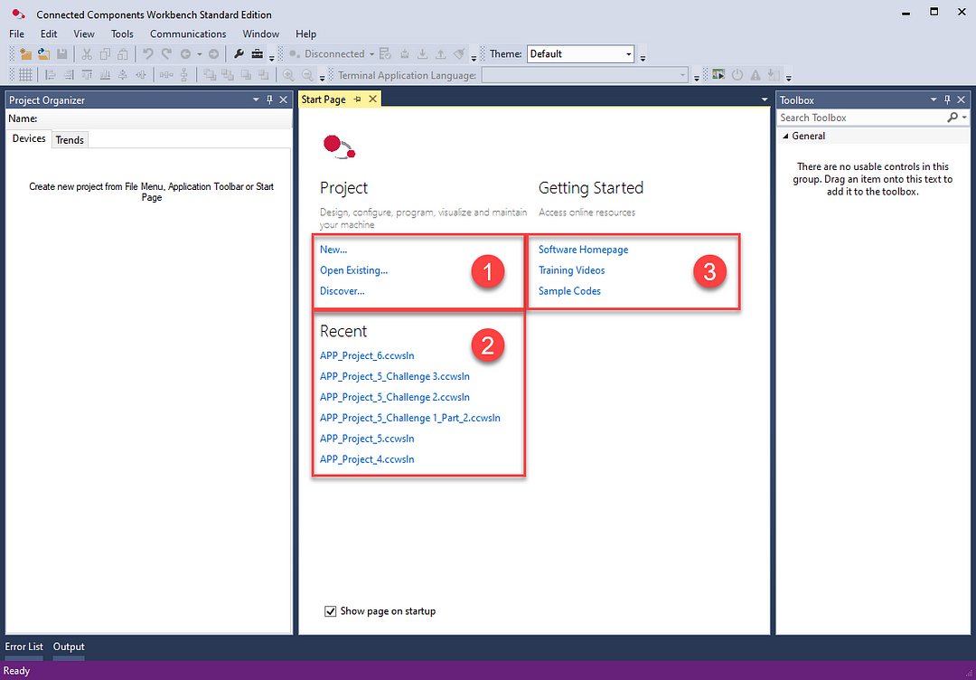
Task: Open the Project Organizer window position dropdown
Action: [256, 99]
